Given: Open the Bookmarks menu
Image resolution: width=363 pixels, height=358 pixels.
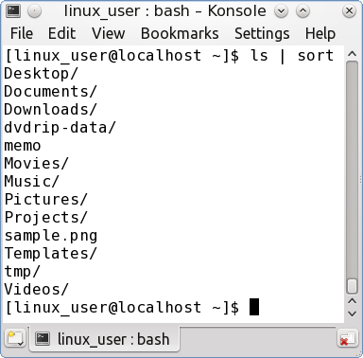Looking at the screenshot, I should pos(180,33).
